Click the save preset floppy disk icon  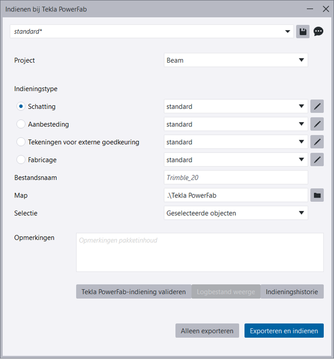[x=303, y=32]
